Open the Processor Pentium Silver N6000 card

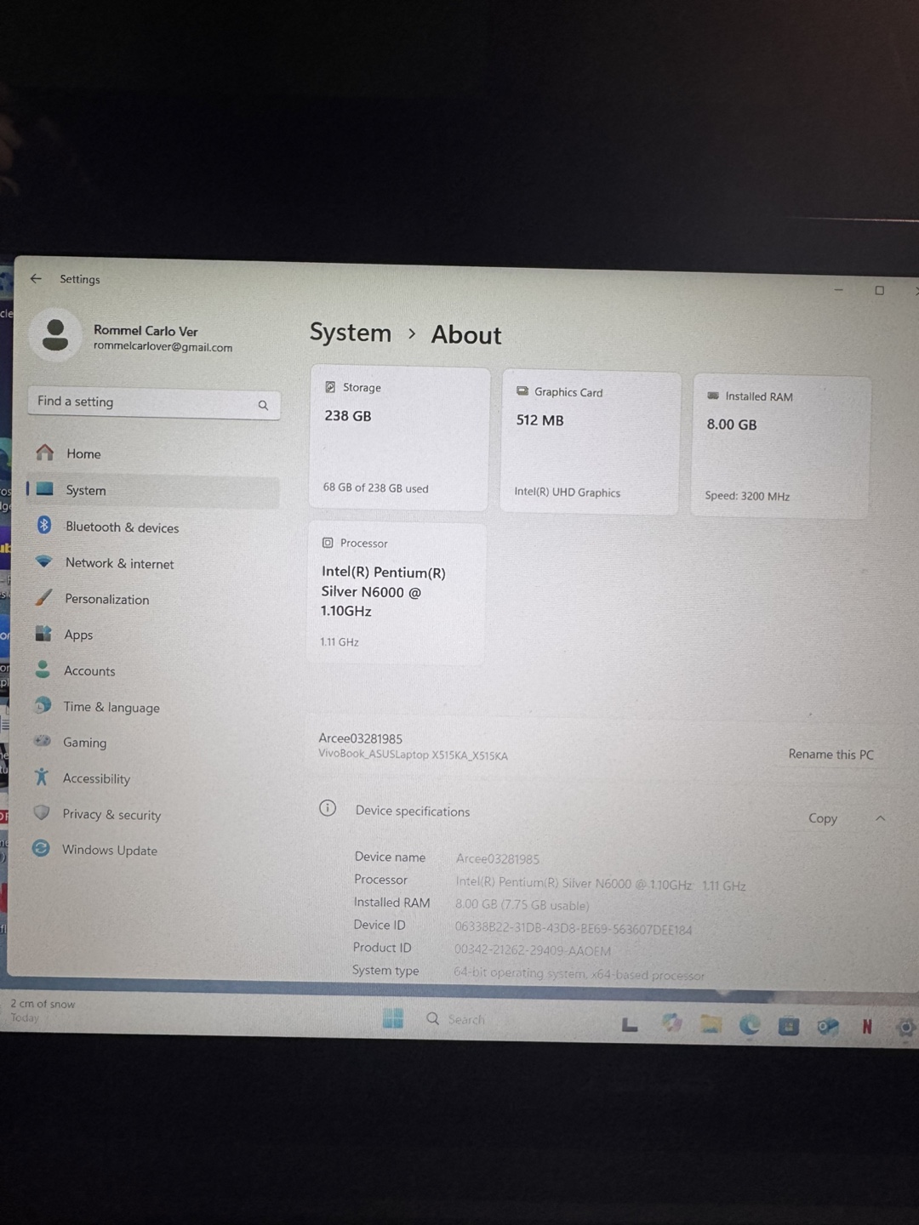397,593
